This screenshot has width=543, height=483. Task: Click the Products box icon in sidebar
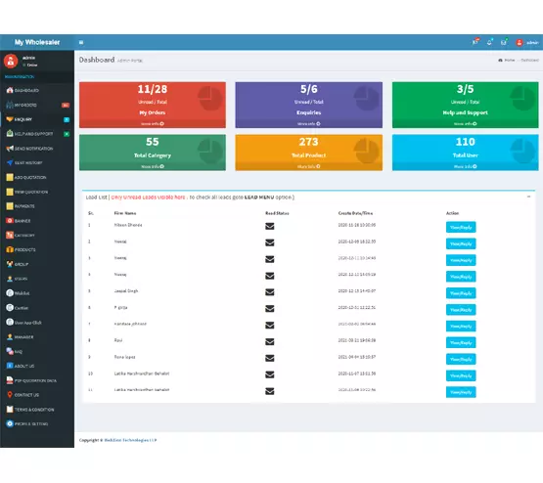tap(10, 249)
